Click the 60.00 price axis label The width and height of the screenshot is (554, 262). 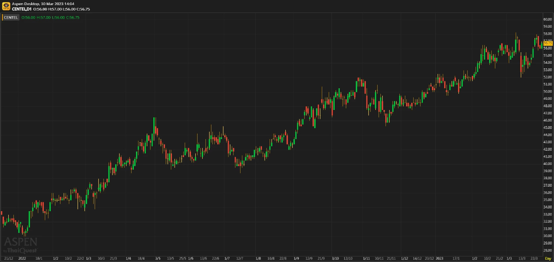pyautogui.click(x=548, y=19)
